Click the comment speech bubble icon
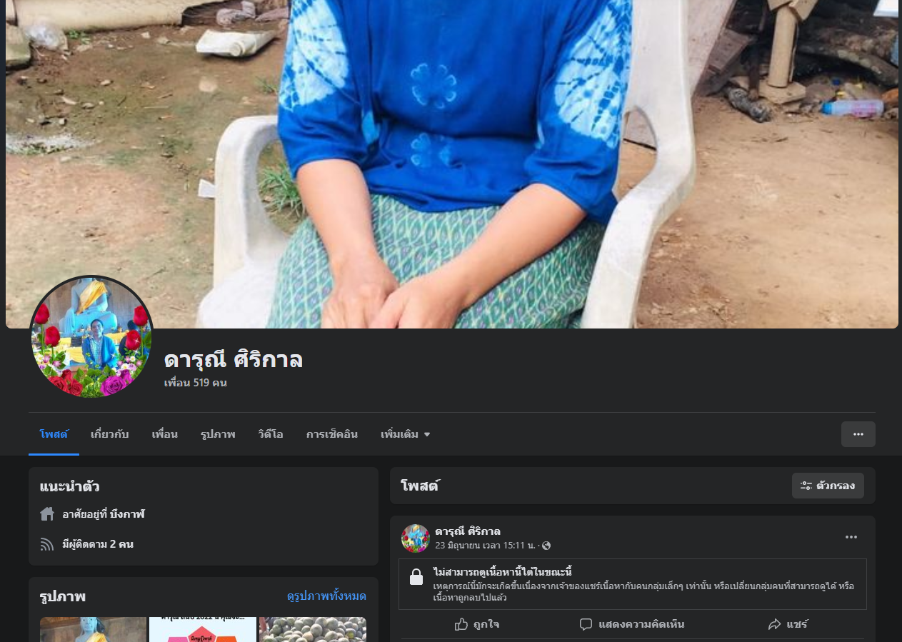The image size is (902, 642). coord(586,624)
